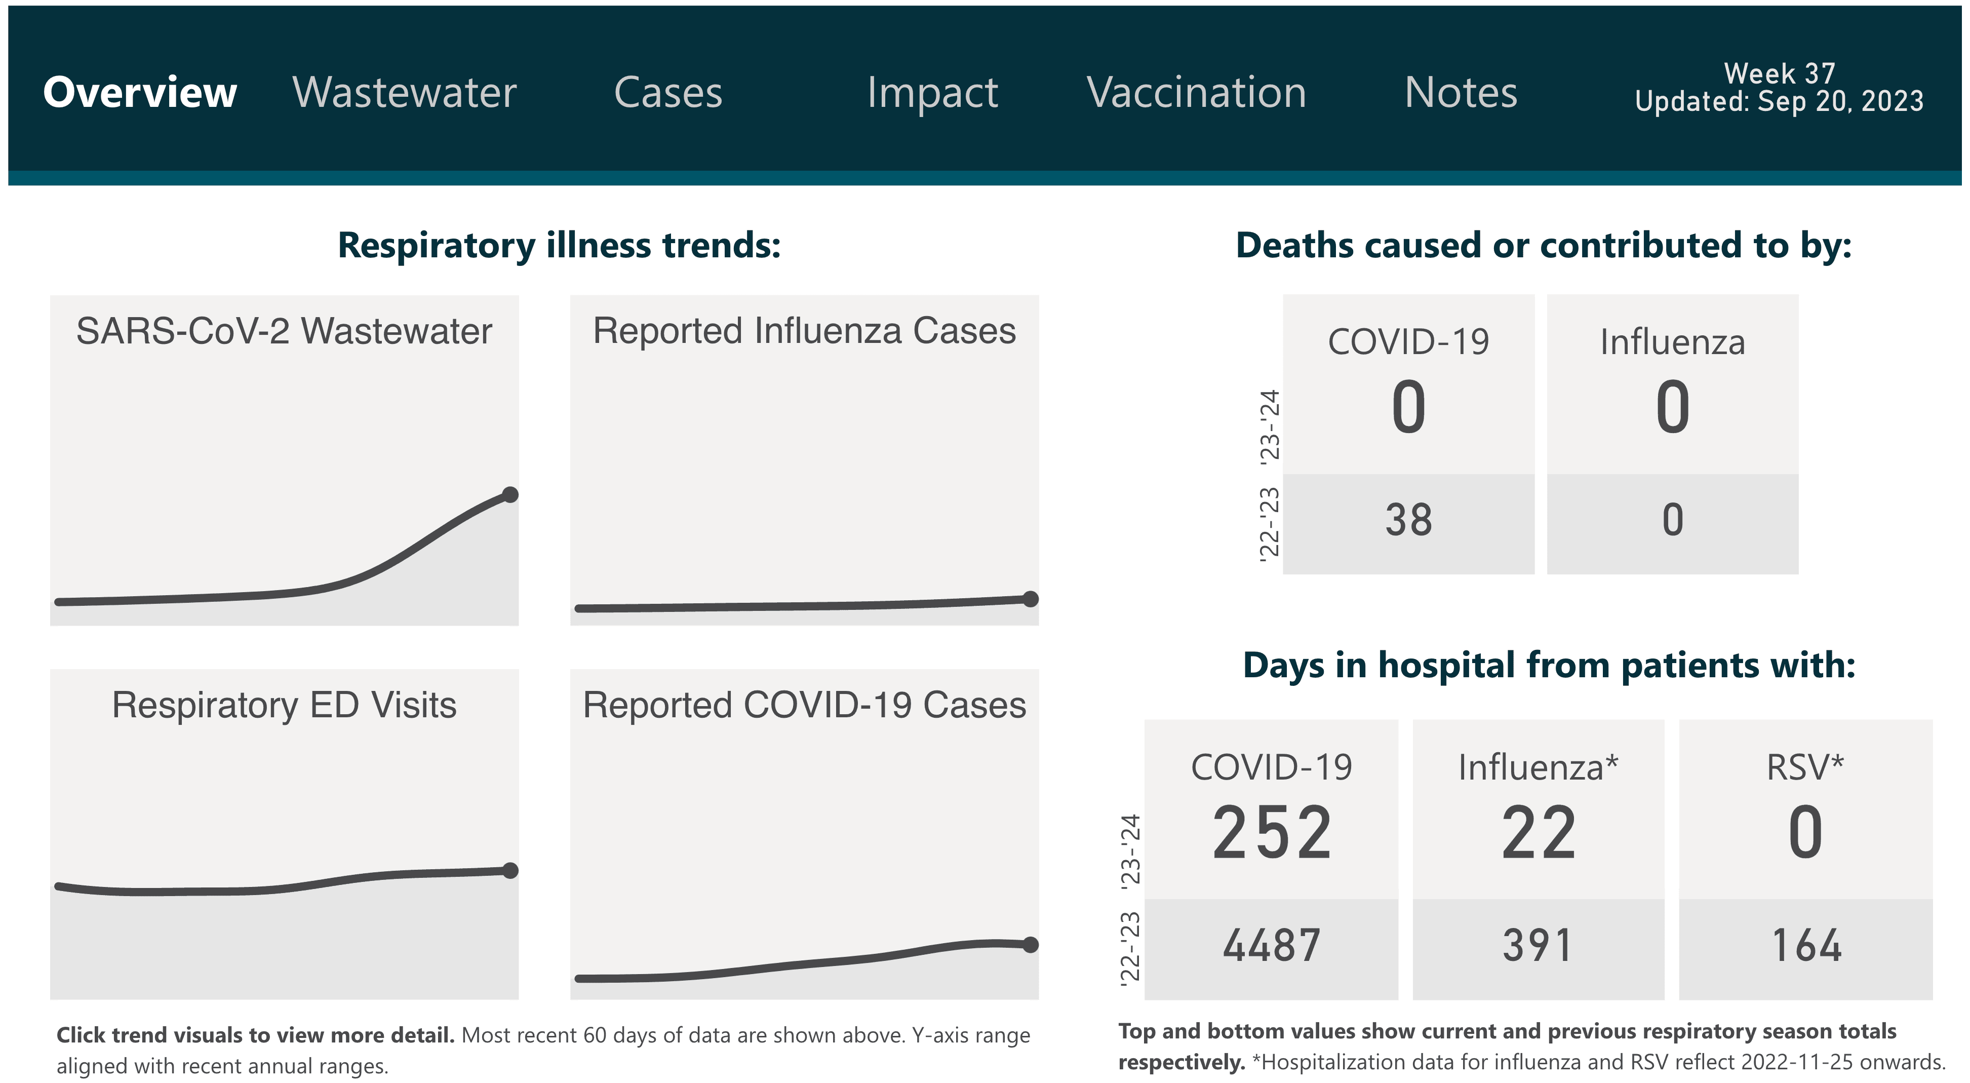The height and width of the screenshot is (1083, 1970).
Task: Go to the Impact tab
Action: click(x=932, y=93)
